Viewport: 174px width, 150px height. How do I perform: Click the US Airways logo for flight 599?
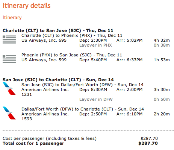click(9, 59)
